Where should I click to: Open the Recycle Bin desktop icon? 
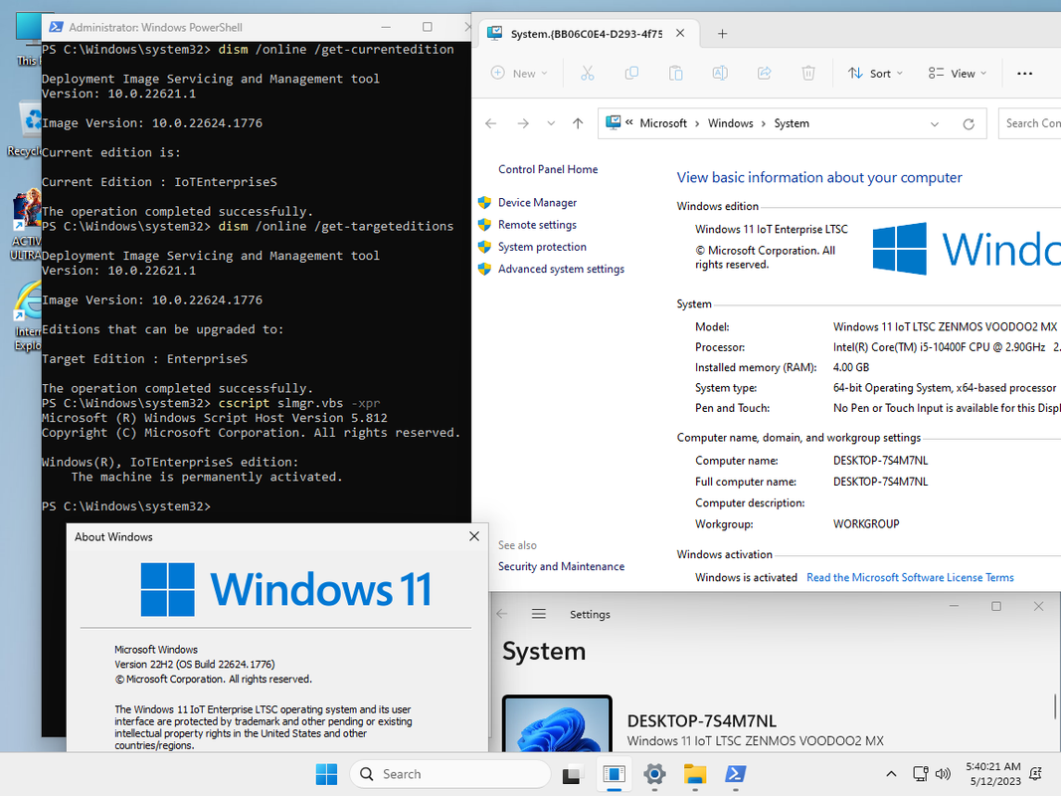(24, 129)
